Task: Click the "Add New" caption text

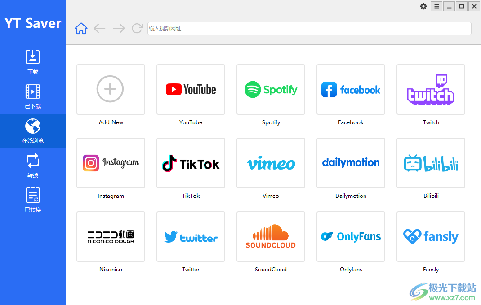Action: pyautogui.click(x=111, y=122)
